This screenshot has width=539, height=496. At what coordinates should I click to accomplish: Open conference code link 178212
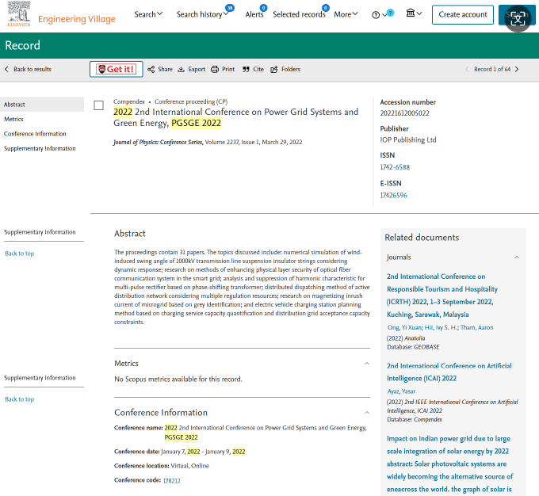click(171, 480)
